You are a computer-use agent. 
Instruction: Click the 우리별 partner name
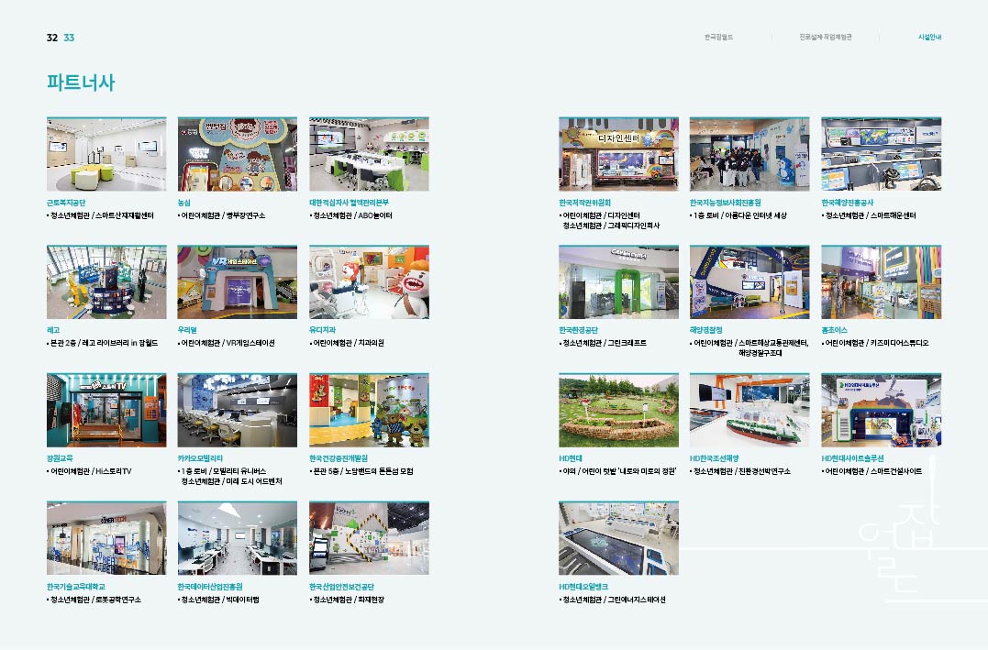(x=187, y=330)
